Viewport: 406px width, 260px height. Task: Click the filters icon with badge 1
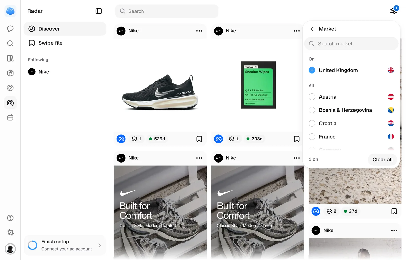click(393, 11)
